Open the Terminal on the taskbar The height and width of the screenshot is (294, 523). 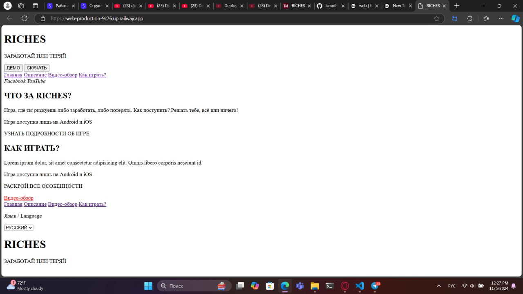[330, 286]
